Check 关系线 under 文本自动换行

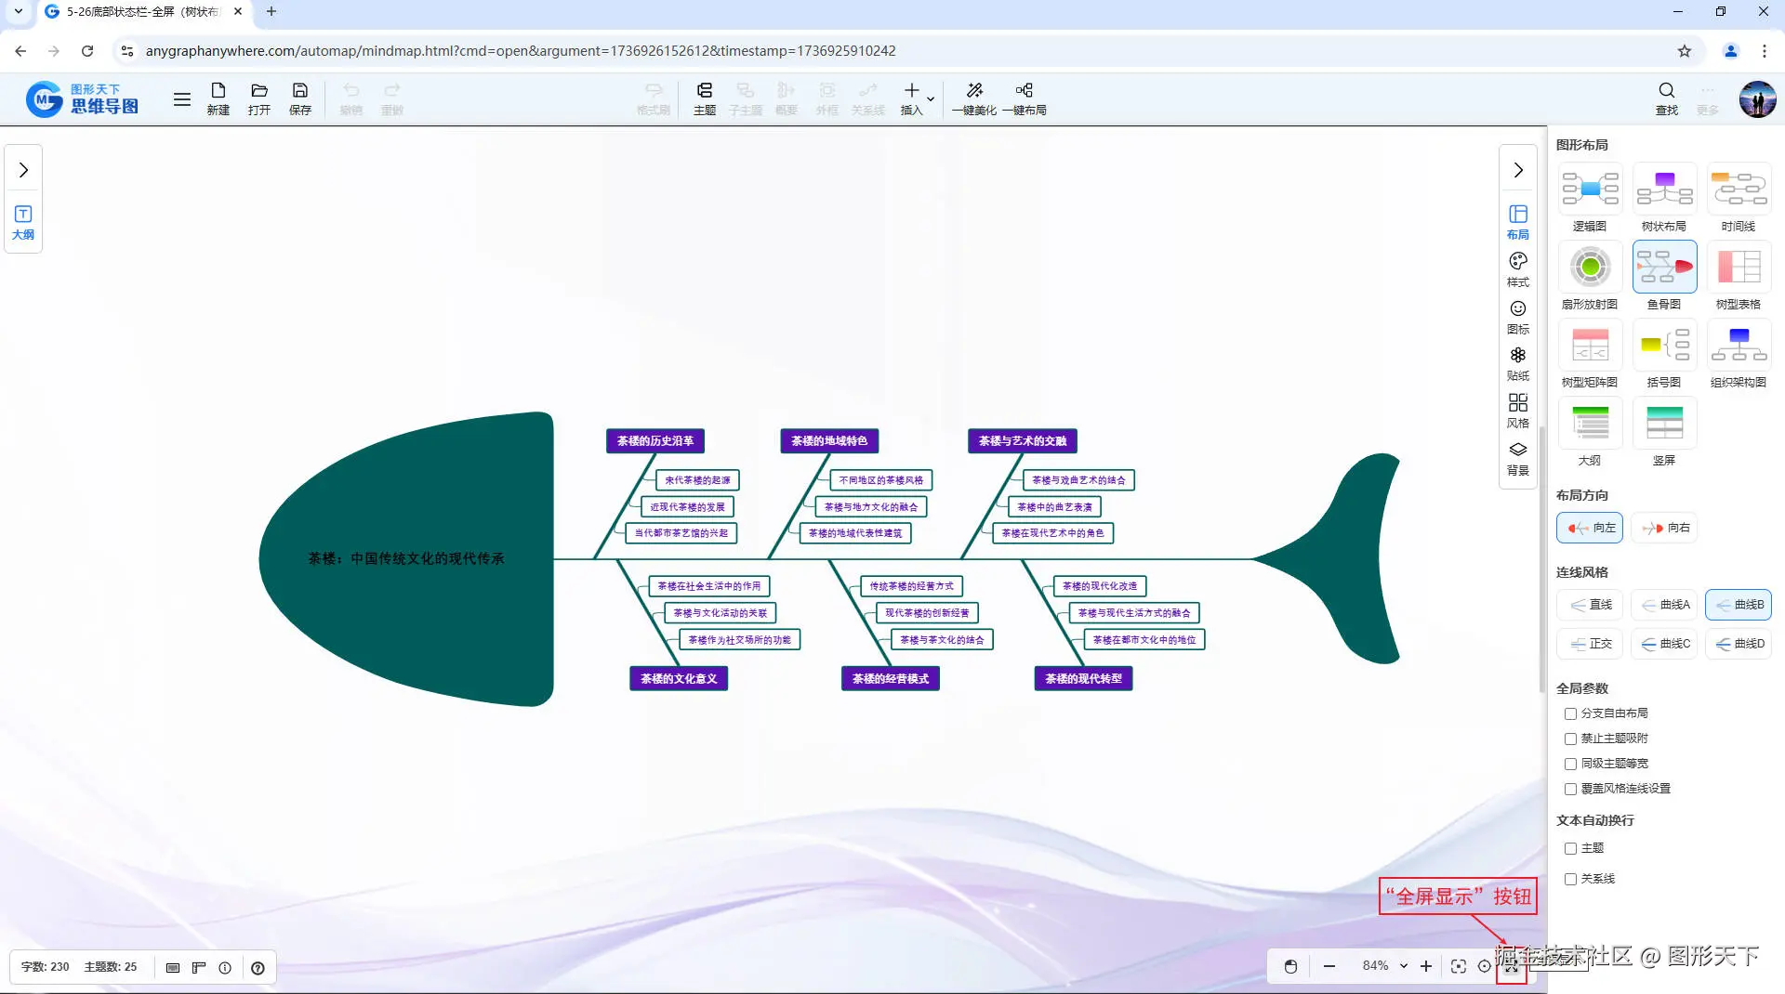(1570, 879)
